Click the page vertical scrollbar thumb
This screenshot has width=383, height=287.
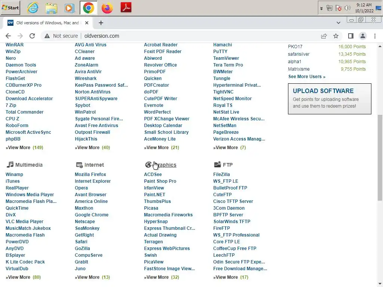click(380, 157)
